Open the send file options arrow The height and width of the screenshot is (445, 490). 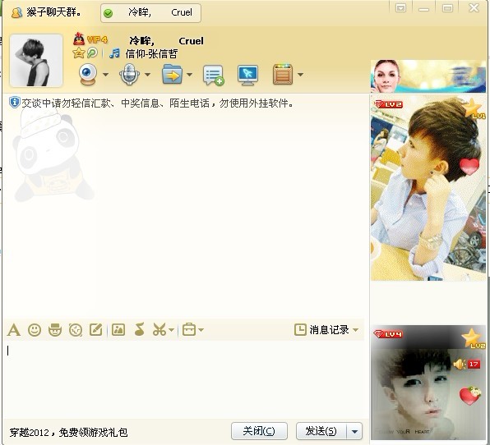[189, 75]
